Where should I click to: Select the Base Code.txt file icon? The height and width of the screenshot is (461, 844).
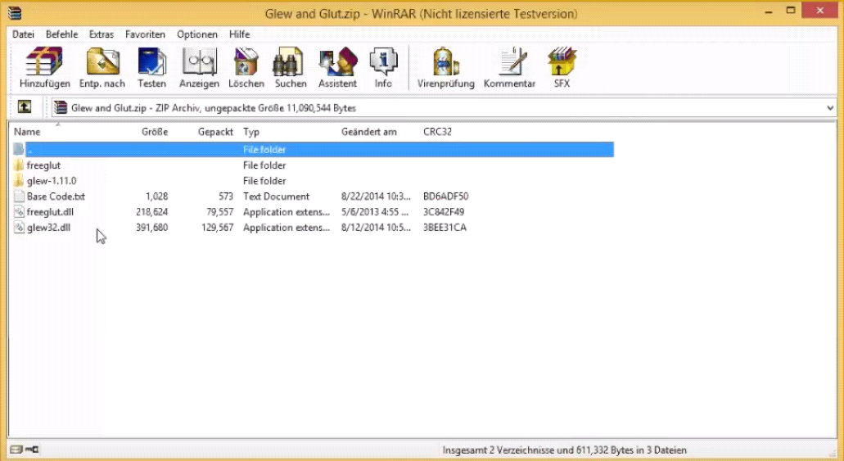19,197
